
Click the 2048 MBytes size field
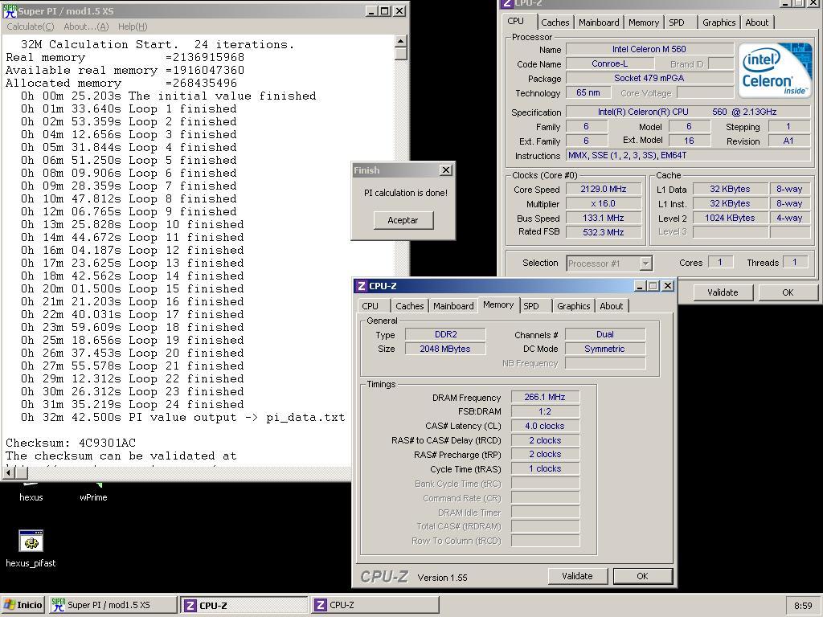tap(445, 349)
